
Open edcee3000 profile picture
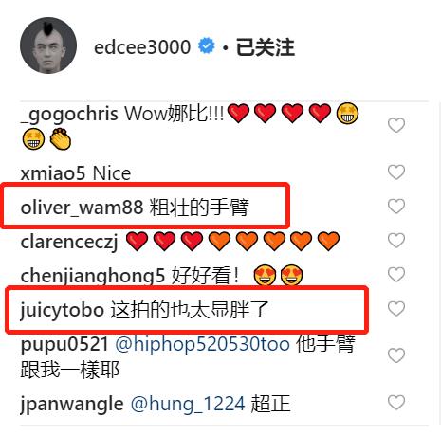48,45
